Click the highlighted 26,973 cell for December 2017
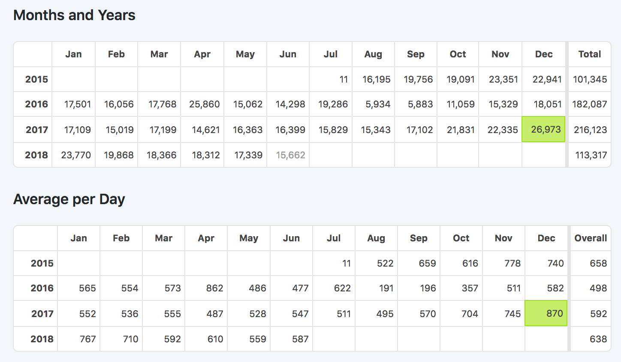The height and width of the screenshot is (362, 621). pos(543,129)
